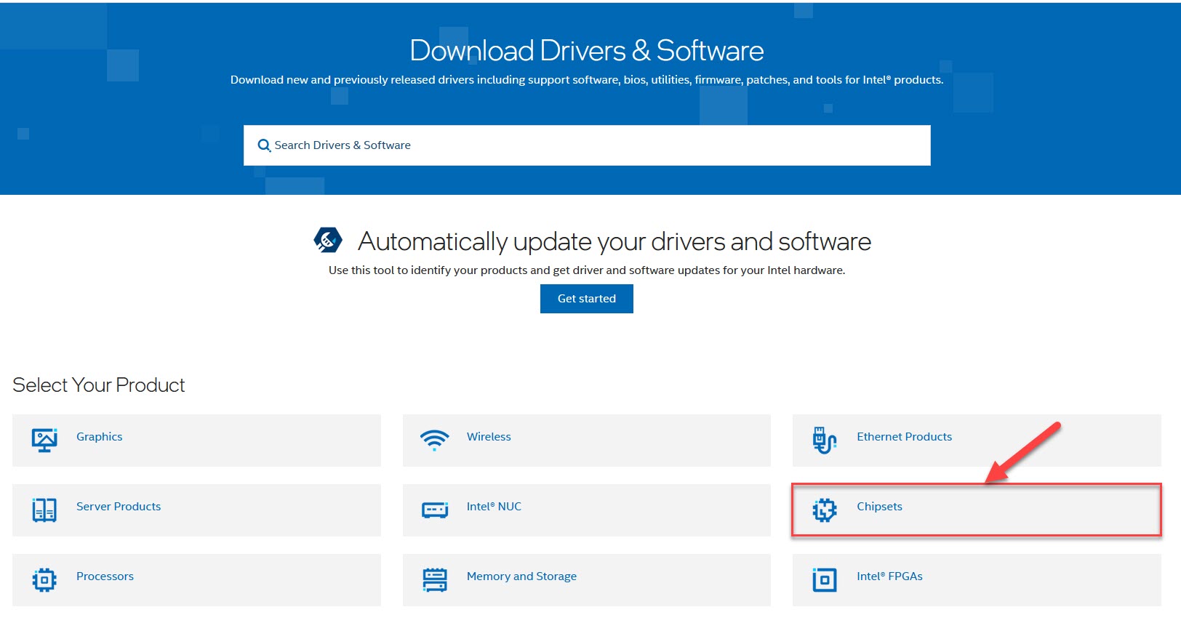The width and height of the screenshot is (1181, 631).
Task: Click the Memory and Storage drive icon
Action: click(435, 579)
